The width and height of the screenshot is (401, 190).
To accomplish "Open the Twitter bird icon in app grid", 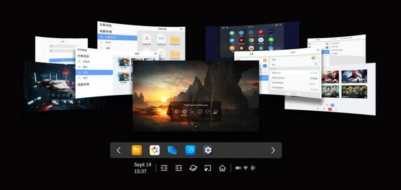I will pos(232,40).
